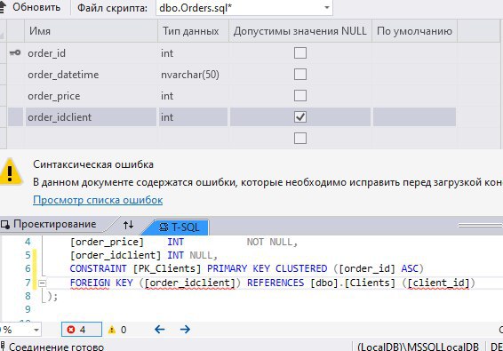Click [client_id] in the REFERENCES clause

click(438, 283)
